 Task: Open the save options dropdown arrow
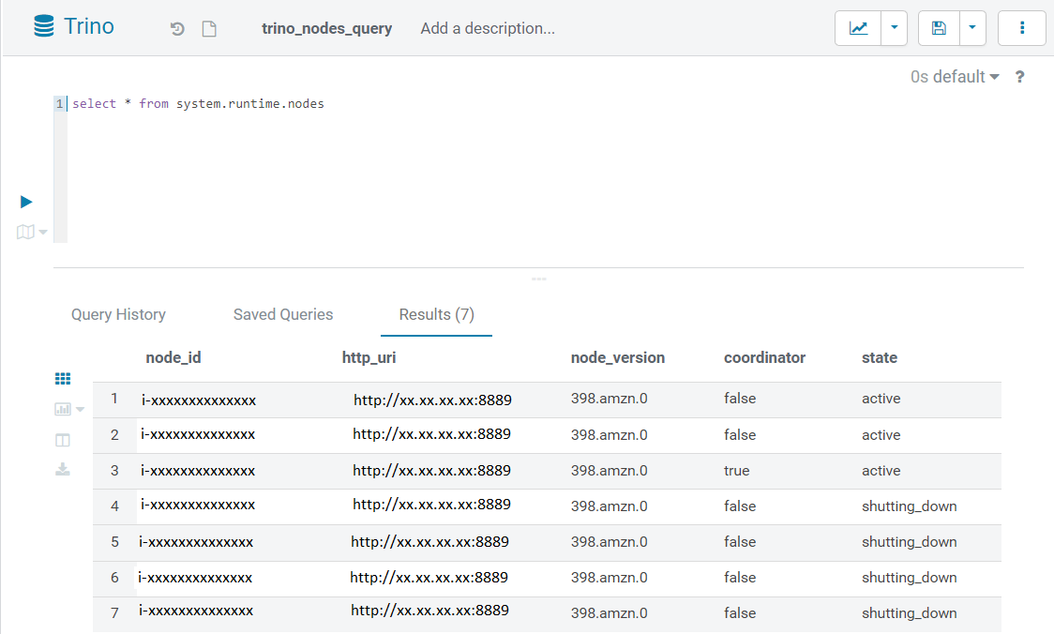pyautogui.click(x=972, y=27)
